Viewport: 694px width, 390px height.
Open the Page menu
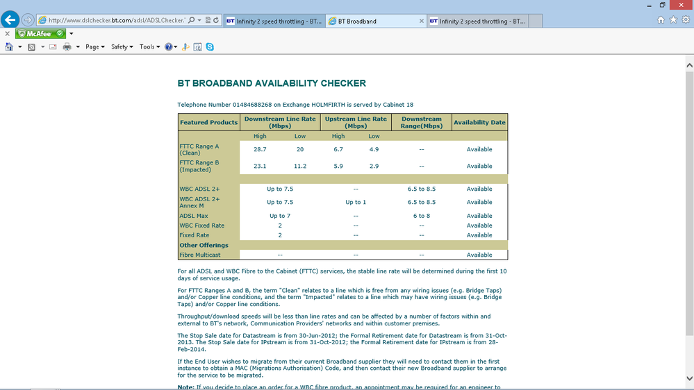pyautogui.click(x=94, y=47)
